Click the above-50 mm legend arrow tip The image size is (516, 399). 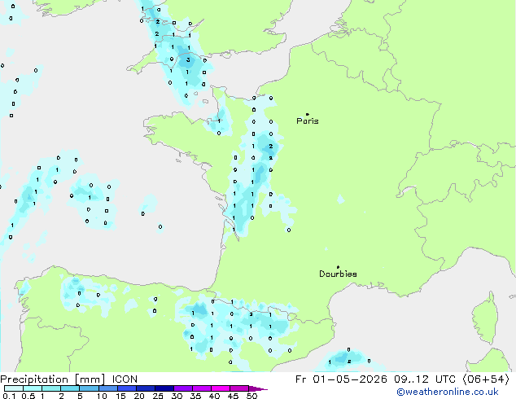(x=258, y=389)
